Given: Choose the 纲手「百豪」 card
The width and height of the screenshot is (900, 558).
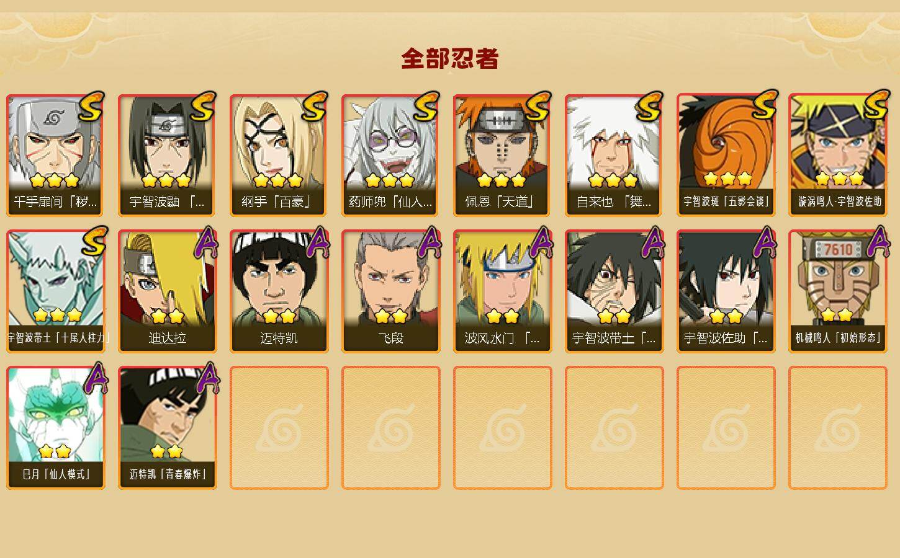Looking at the screenshot, I should pos(279,155).
